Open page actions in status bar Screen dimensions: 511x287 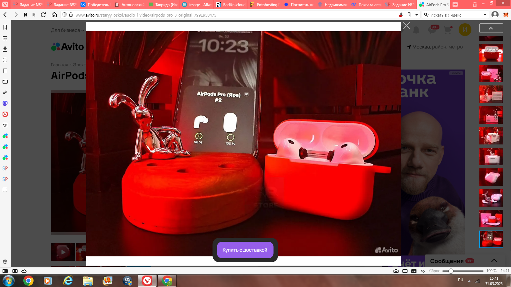pos(423,271)
